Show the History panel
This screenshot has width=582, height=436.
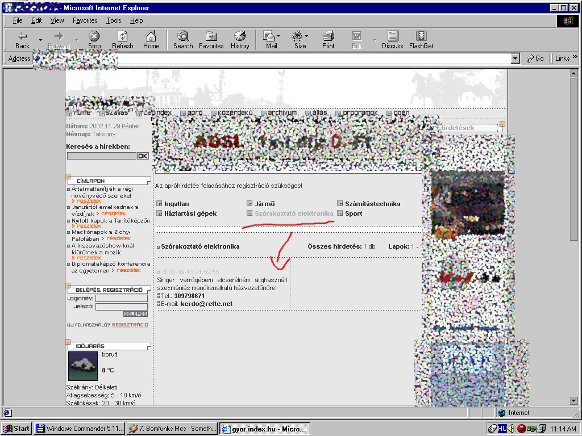(x=240, y=39)
